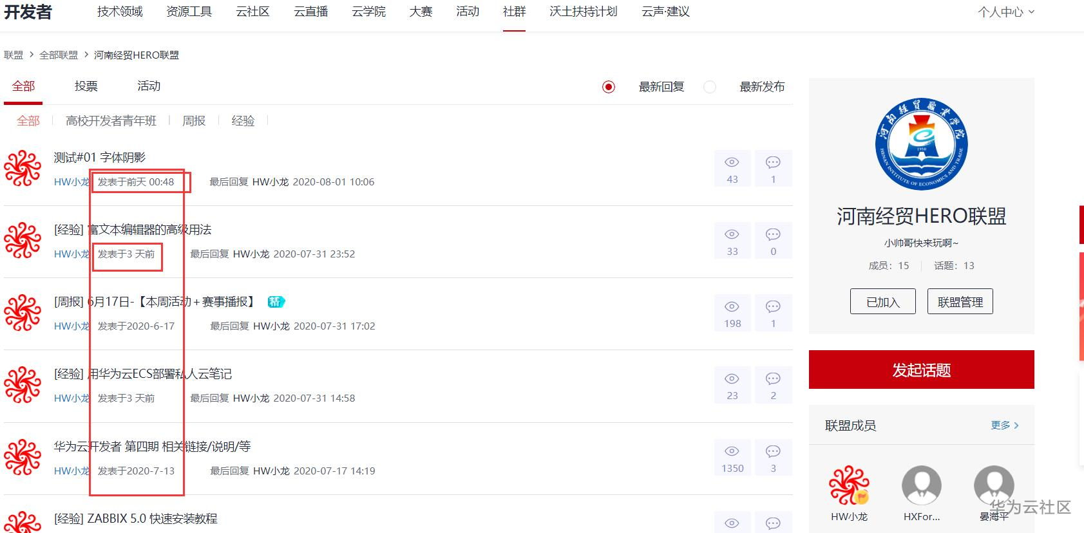Open 更多 to see more alliance members

click(1005, 425)
